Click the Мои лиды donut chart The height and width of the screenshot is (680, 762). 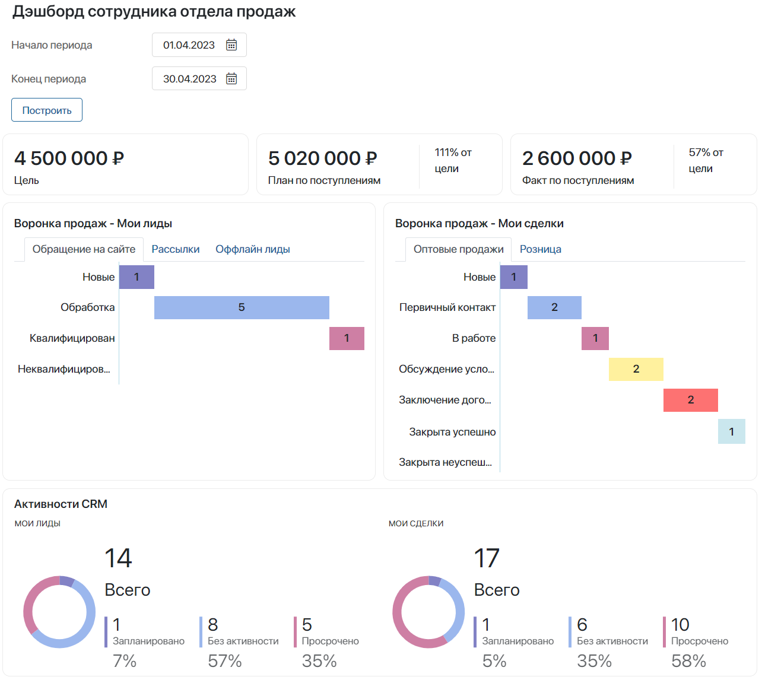coord(59,612)
